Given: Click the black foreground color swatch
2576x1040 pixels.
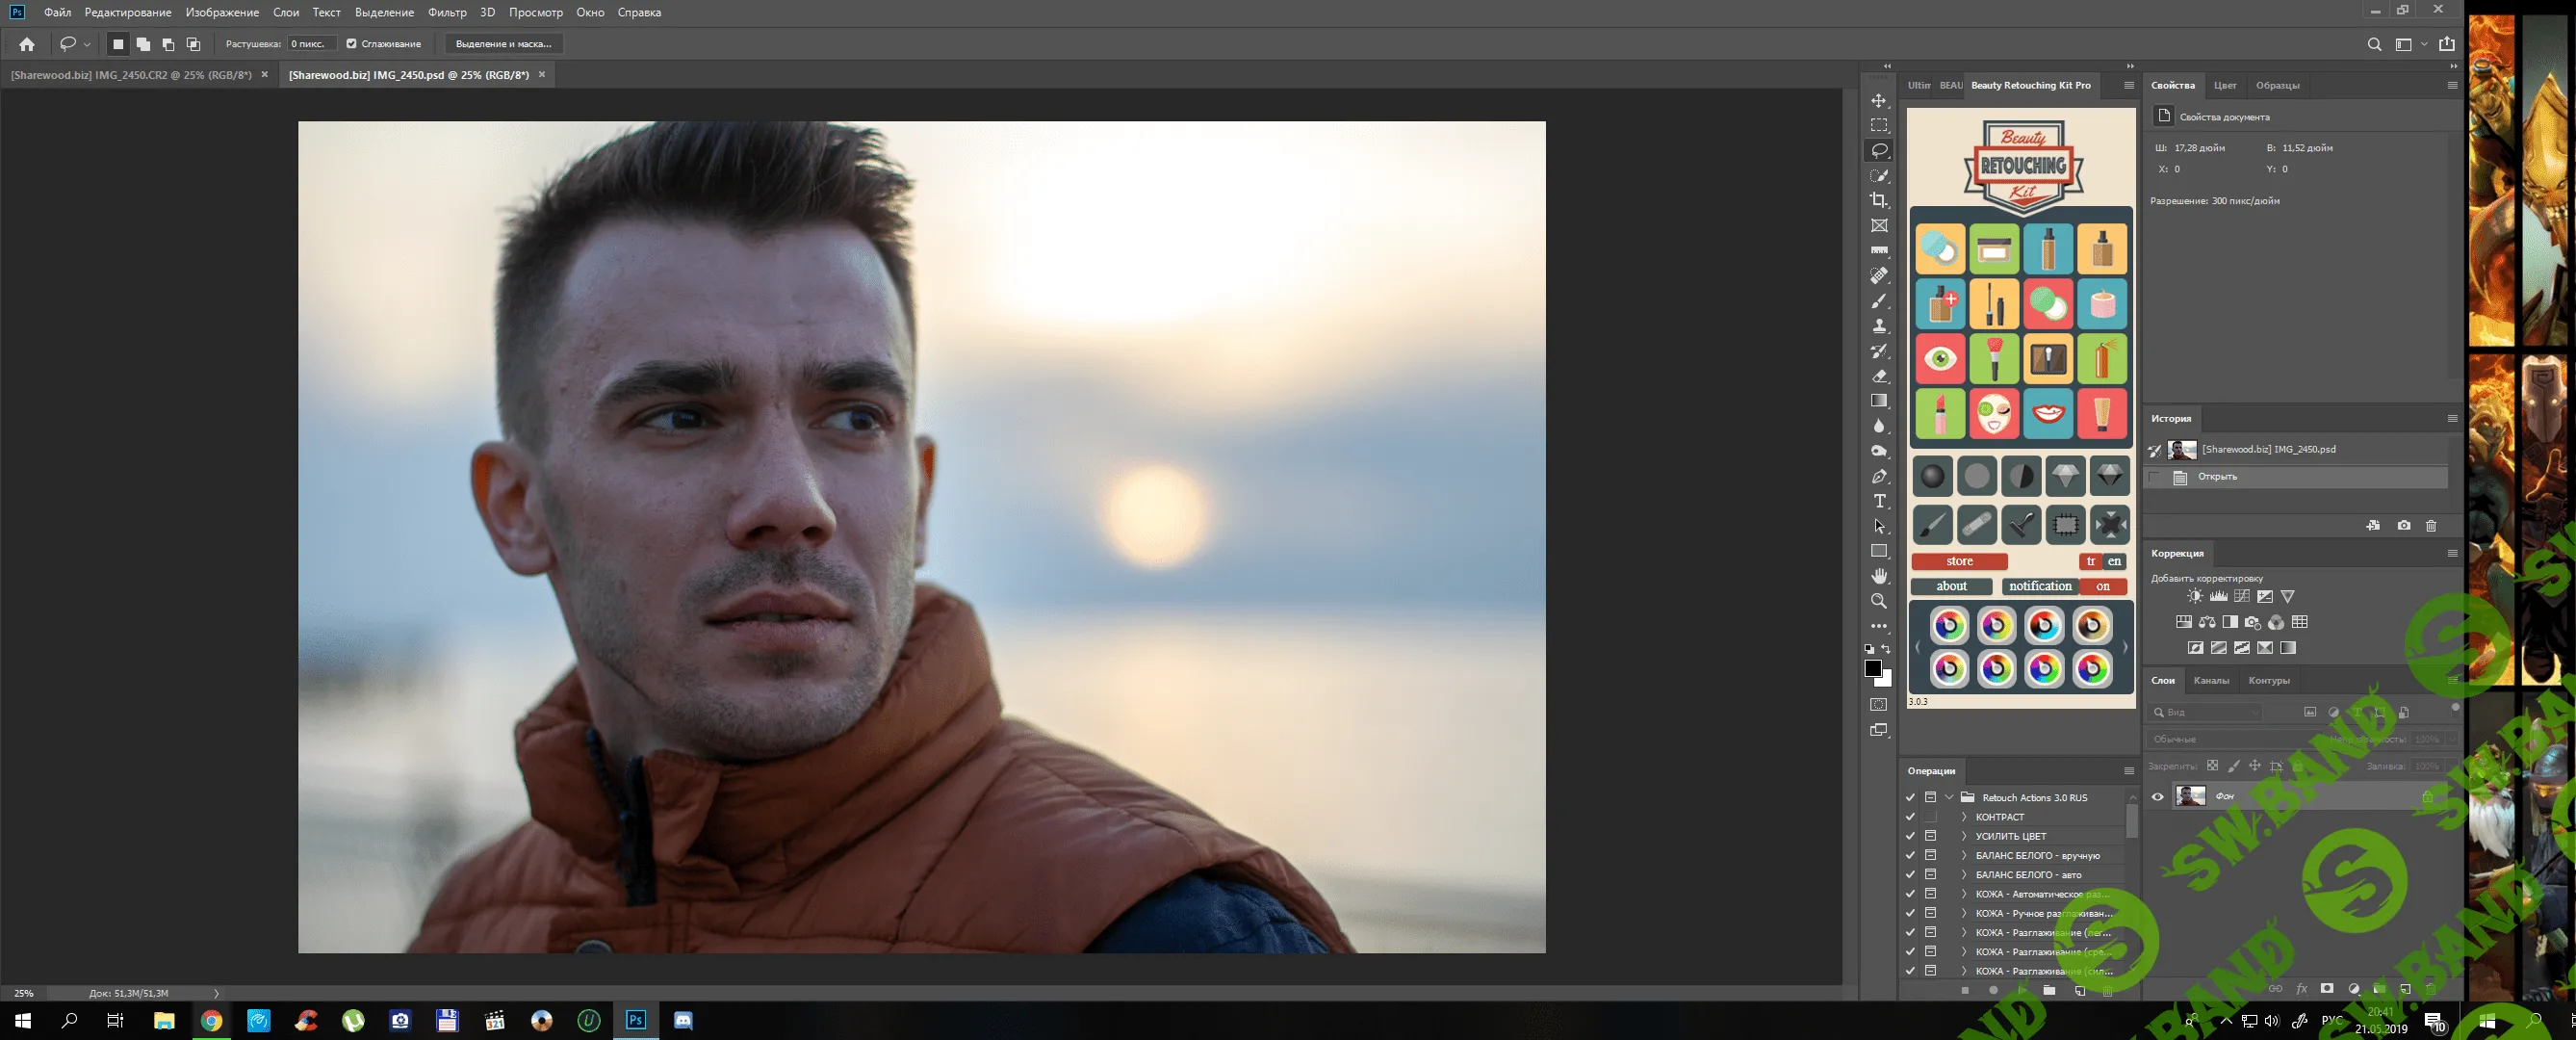Looking at the screenshot, I should click(x=1872, y=668).
